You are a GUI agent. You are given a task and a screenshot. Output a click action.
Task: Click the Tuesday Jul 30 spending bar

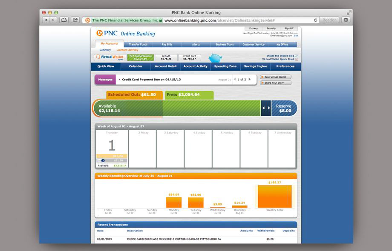196,203
